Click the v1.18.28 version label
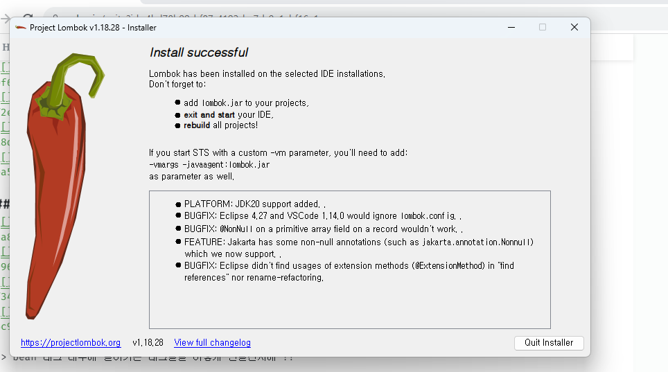The width and height of the screenshot is (668, 372). [x=148, y=343]
